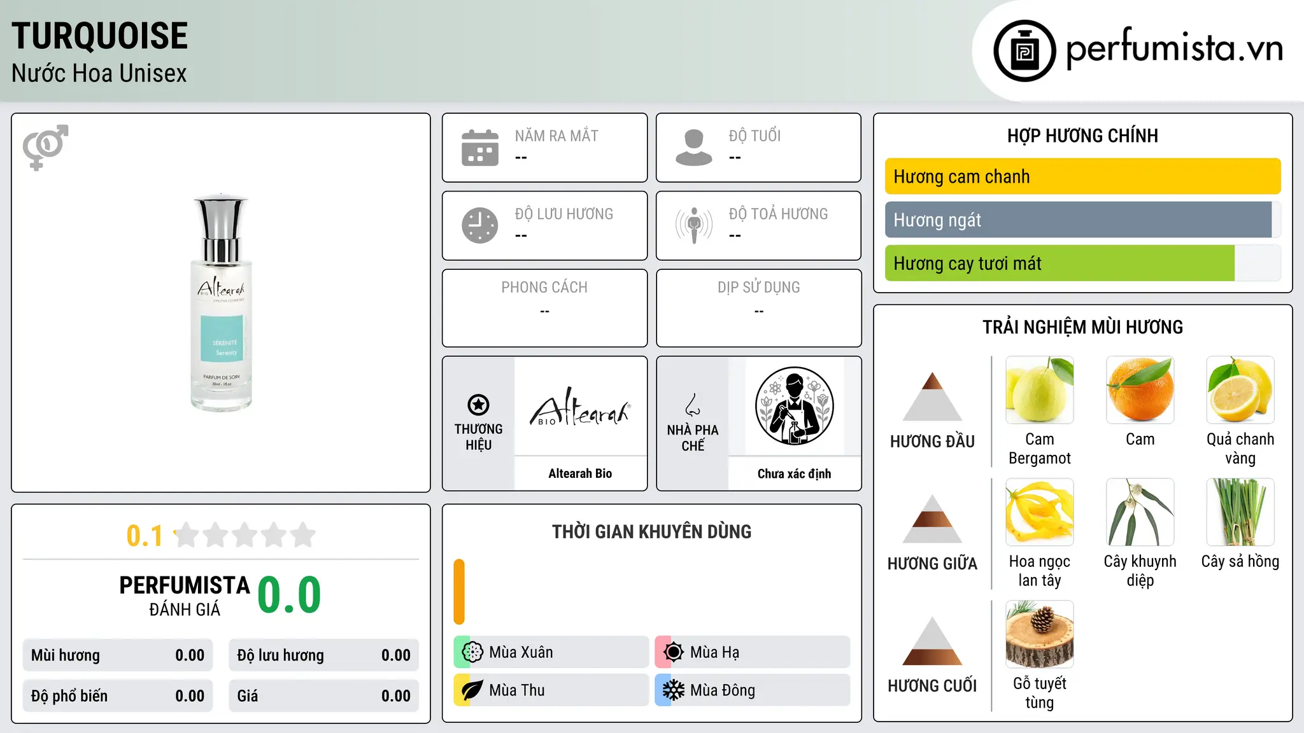Click the gray-blue Hương ngát bar

click(x=1078, y=220)
